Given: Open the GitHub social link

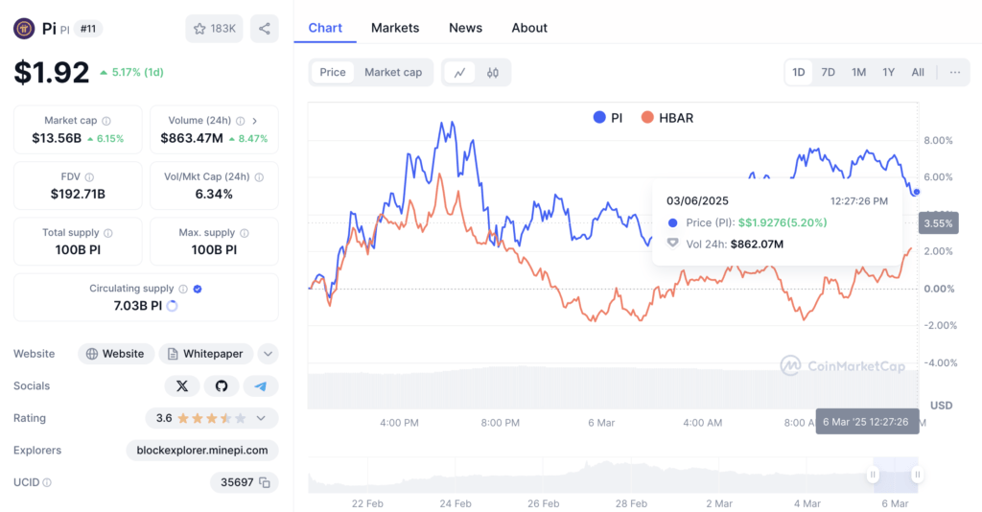Looking at the screenshot, I should [x=222, y=386].
